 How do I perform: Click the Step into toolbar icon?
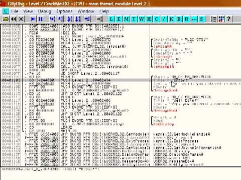pyautogui.click(x=53, y=19)
